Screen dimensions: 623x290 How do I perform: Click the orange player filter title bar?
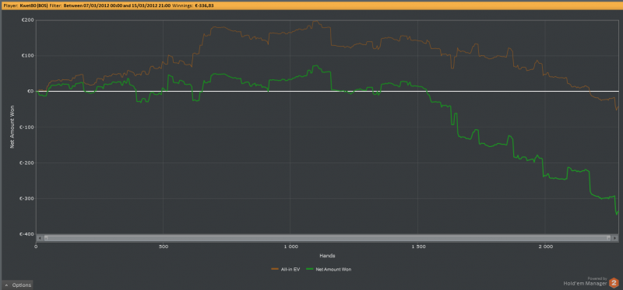click(x=311, y=6)
